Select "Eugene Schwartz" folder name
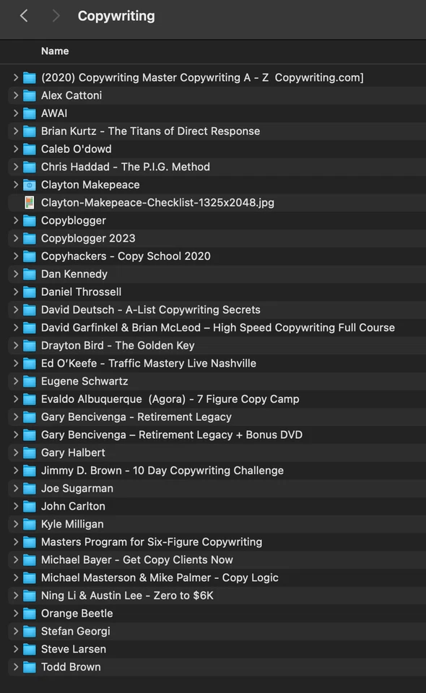This screenshot has width=426, height=693. [x=84, y=381]
